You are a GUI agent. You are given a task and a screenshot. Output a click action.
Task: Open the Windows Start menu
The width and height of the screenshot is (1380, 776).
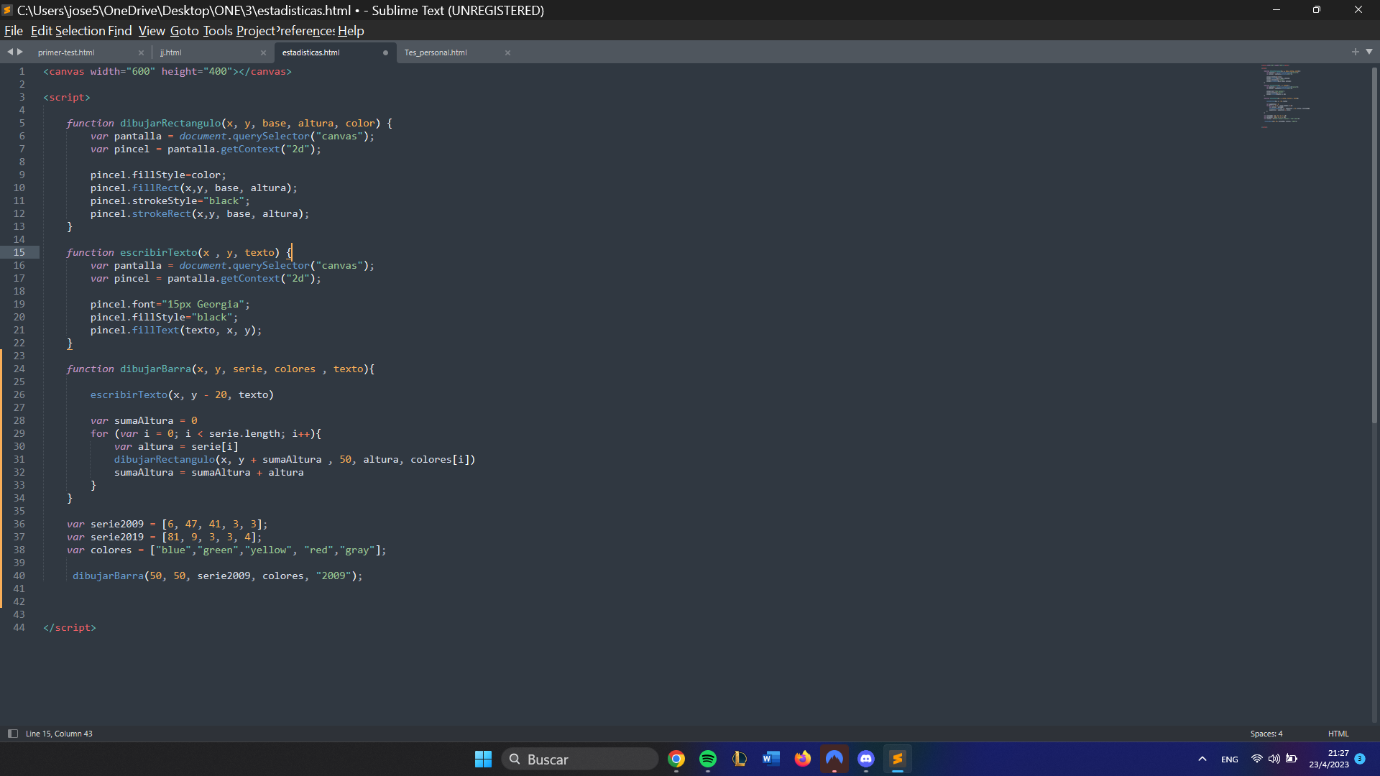483,759
